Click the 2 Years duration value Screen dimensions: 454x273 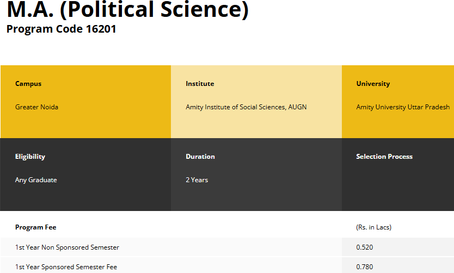tap(197, 180)
